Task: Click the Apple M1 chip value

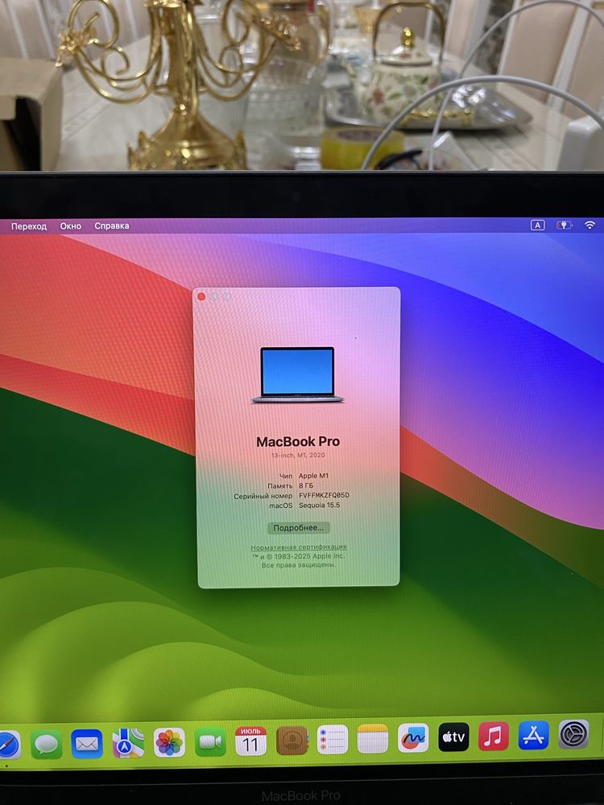Action: (313, 476)
